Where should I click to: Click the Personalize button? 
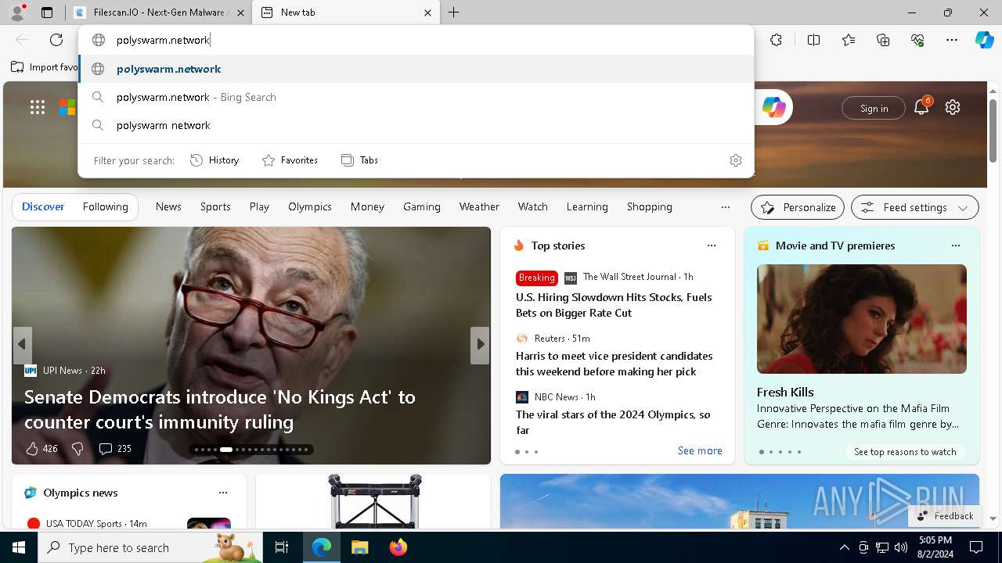(x=798, y=207)
